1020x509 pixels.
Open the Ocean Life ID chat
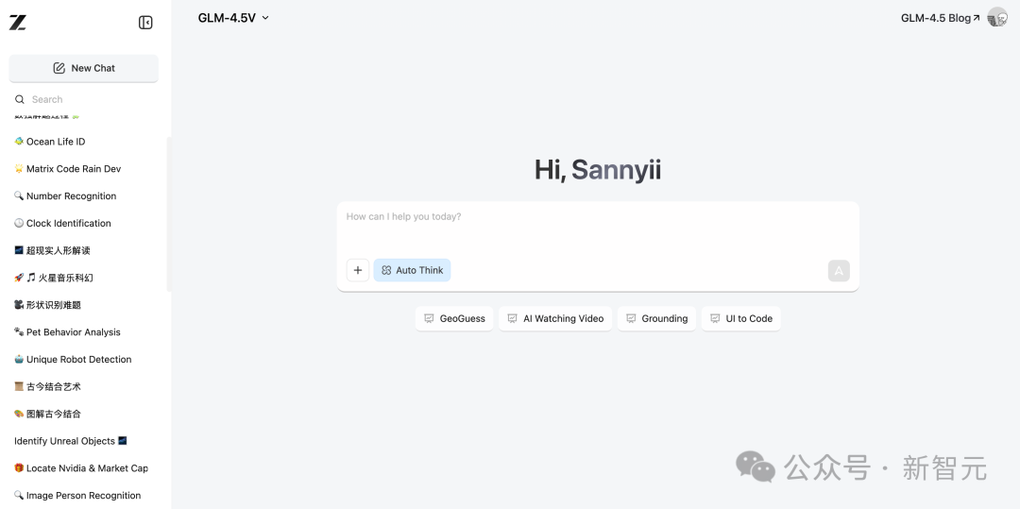84,141
